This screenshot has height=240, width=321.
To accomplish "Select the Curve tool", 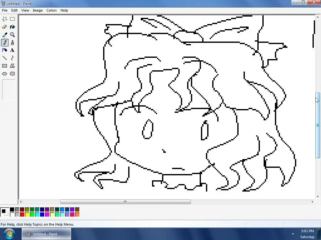I will pos(13,58).
